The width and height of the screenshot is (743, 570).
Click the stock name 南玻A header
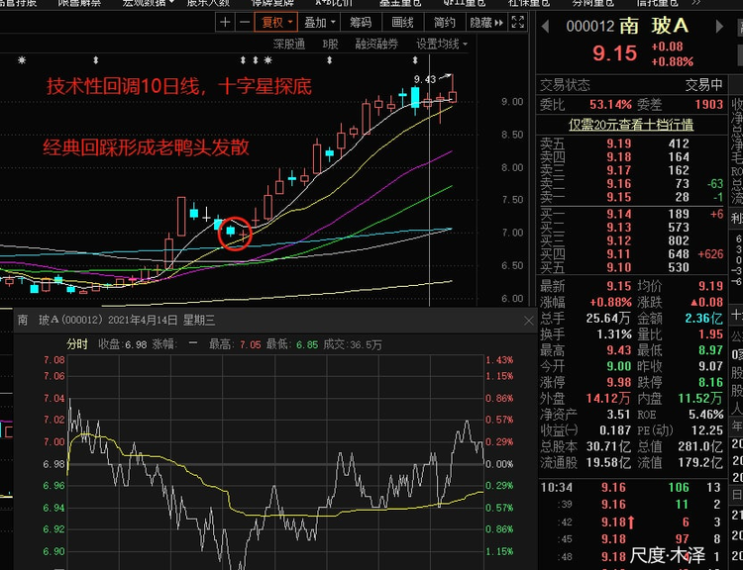pos(654,26)
